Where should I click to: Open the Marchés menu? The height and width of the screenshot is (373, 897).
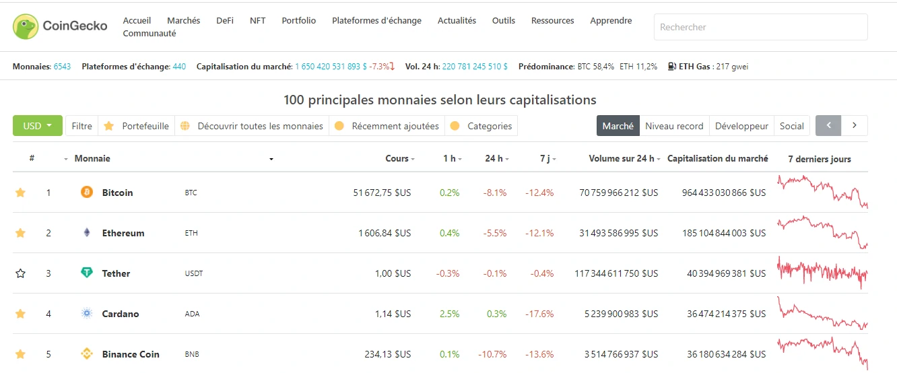(183, 21)
